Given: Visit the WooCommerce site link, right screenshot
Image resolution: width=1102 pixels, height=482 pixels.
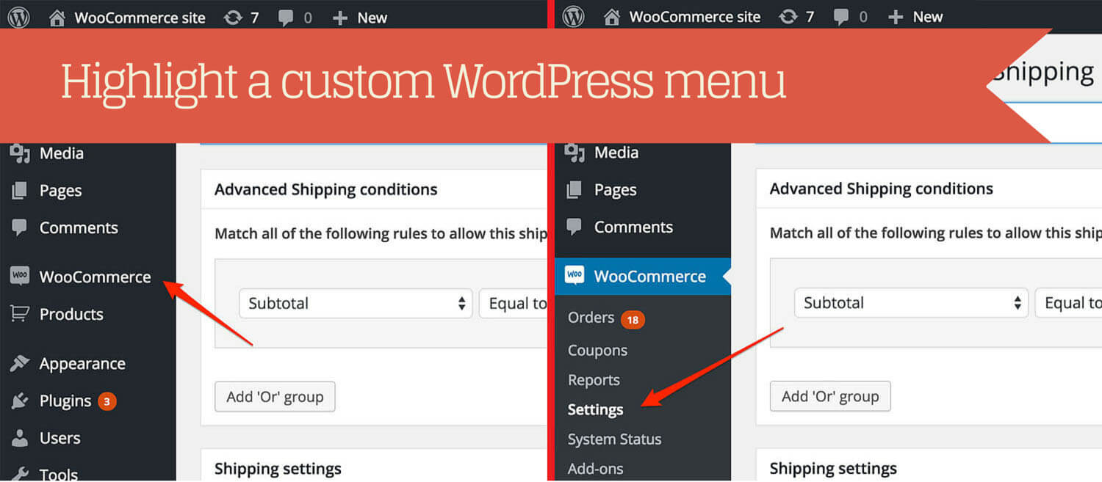Looking at the screenshot, I should pos(695,17).
